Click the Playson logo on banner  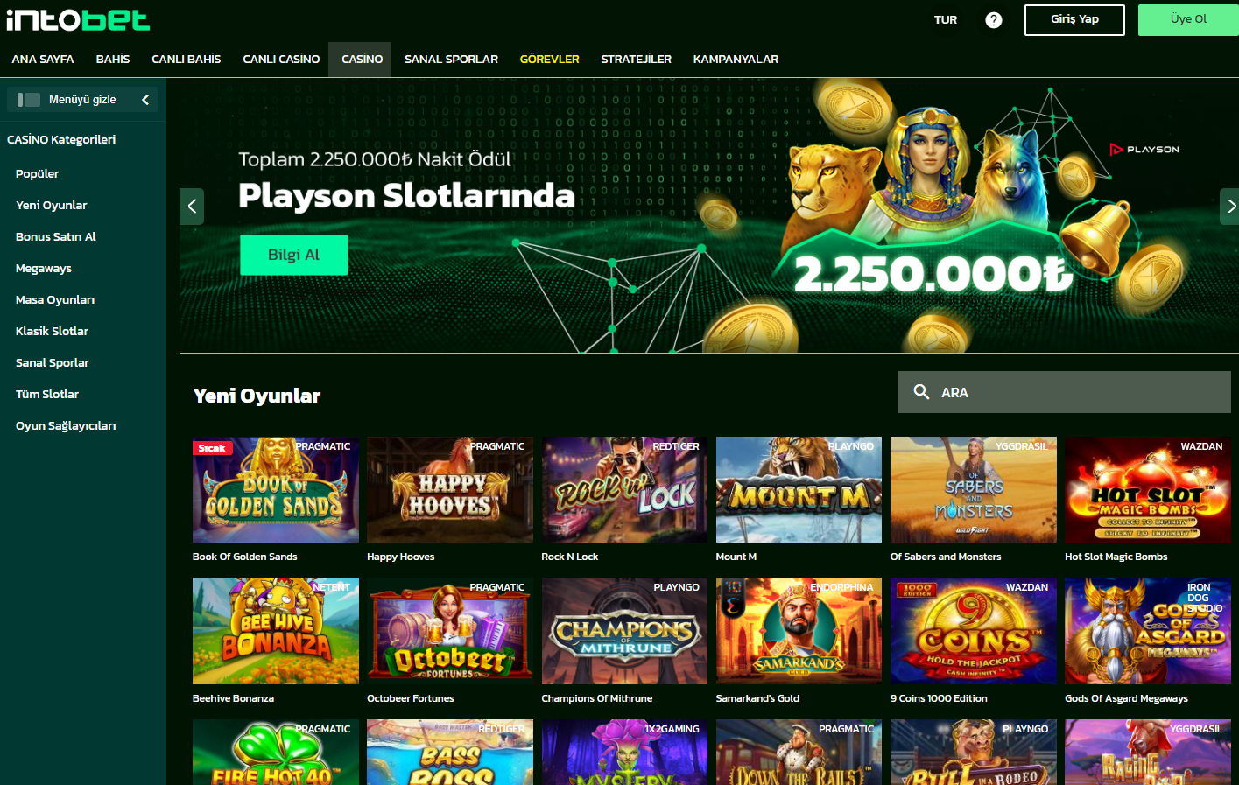(1144, 150)
